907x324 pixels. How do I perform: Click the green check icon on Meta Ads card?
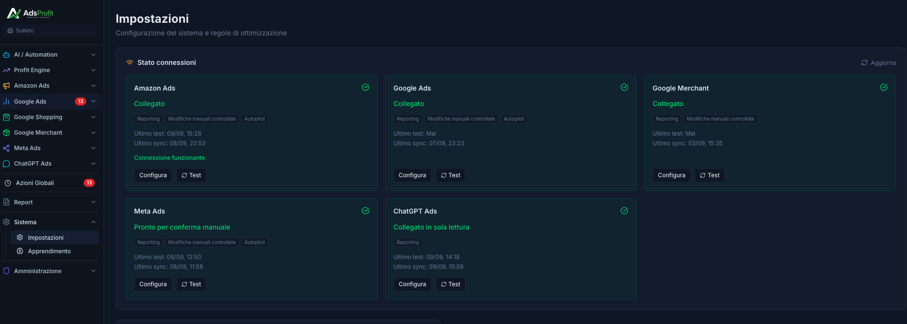[x=365, y=211]
